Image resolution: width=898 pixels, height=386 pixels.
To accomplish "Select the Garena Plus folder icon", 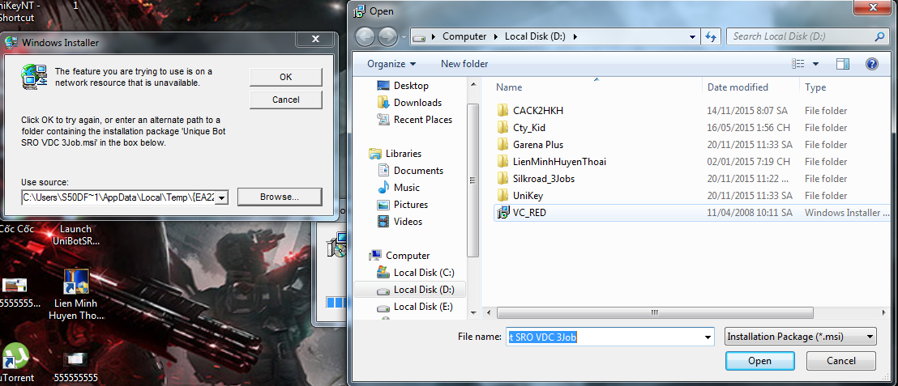I will click(x=502, y=145).
